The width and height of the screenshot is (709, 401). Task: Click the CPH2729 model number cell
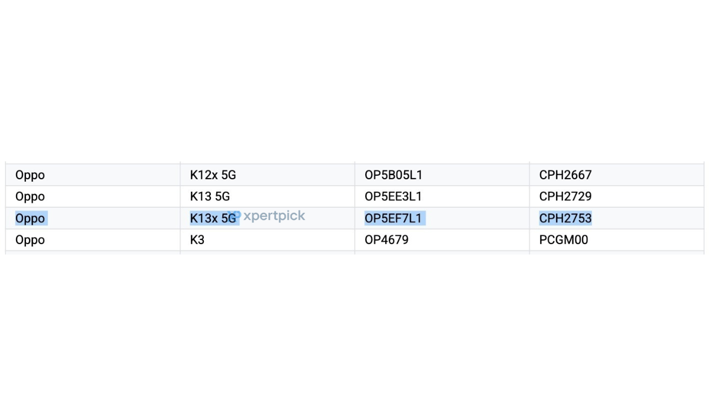click(565, 196)
